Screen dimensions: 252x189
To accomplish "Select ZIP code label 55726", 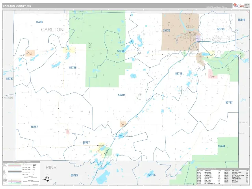I will pos(73,68).
